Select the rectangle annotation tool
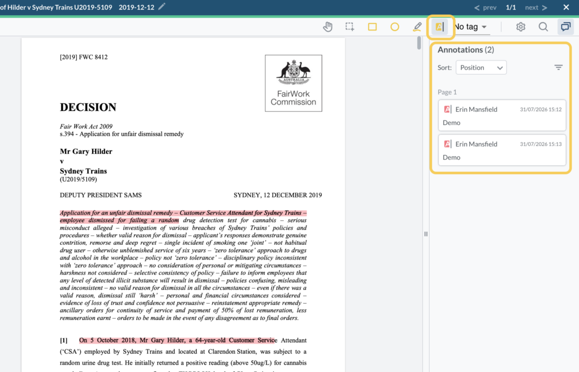The height and width of the screenshot is (372, 579). [x=372, y=27]
